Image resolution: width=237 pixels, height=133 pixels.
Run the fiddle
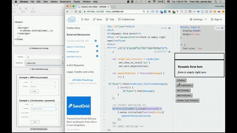coord(85,20)
